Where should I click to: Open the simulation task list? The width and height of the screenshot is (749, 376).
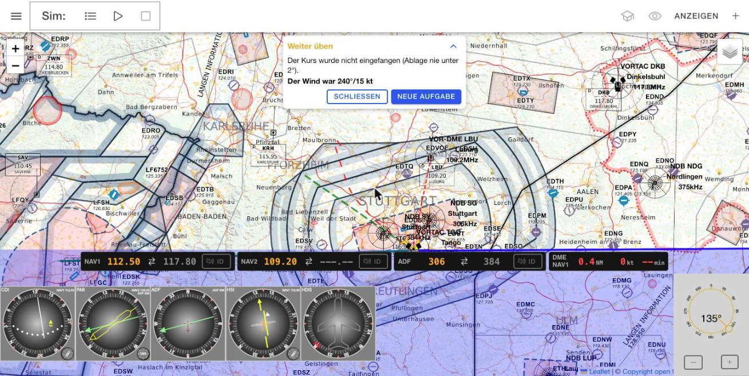[x=90, y=16]
